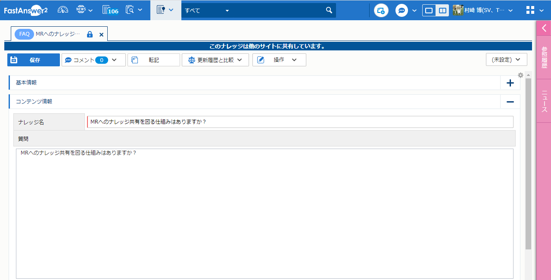Viewport: 551px width, 280px height.
Task: Open the dashboard gauge icon
Action: point(63,10)
